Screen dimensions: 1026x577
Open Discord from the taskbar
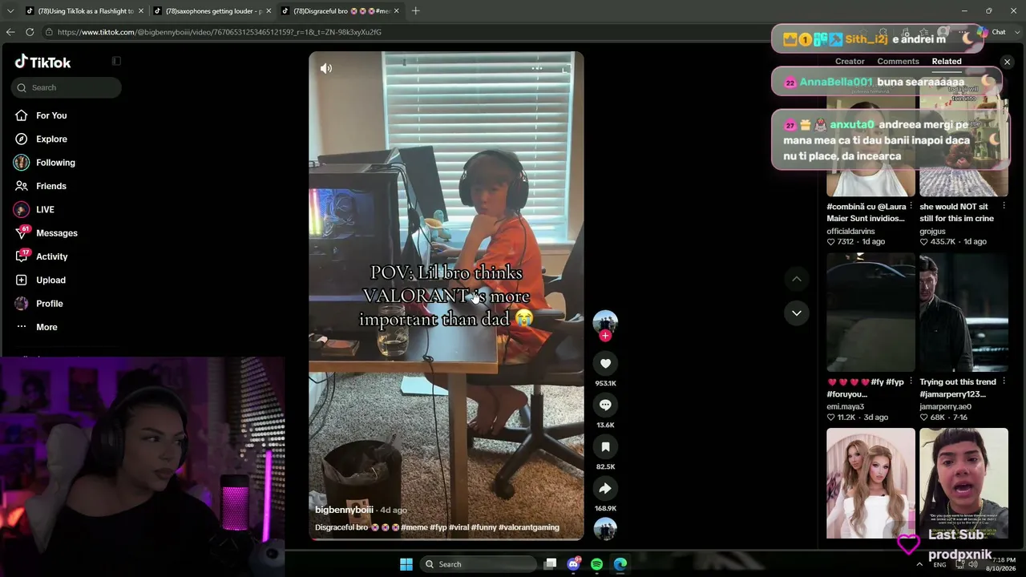(x=573, y=564)
